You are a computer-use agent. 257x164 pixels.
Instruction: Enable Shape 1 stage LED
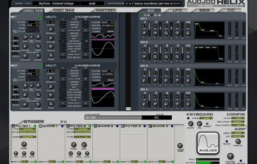62,126
